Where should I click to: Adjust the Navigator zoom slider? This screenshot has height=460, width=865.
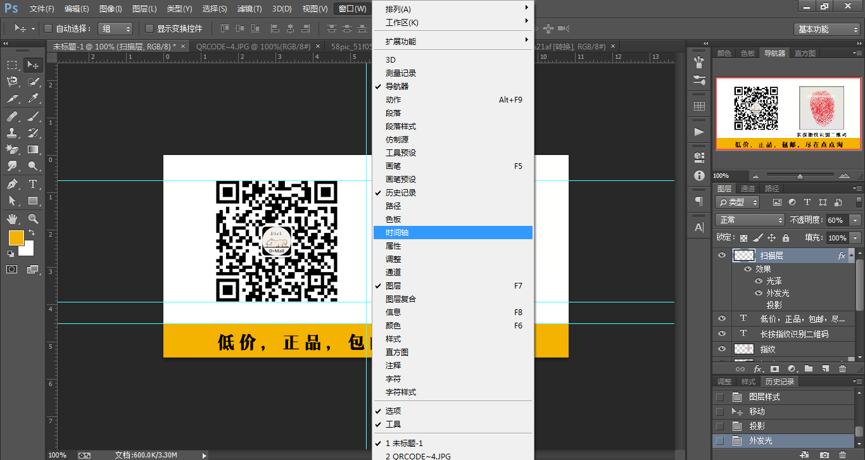(800, 176)
